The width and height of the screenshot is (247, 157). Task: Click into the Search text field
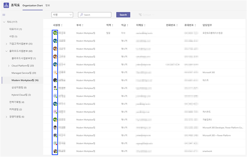[x=95, y=15]
